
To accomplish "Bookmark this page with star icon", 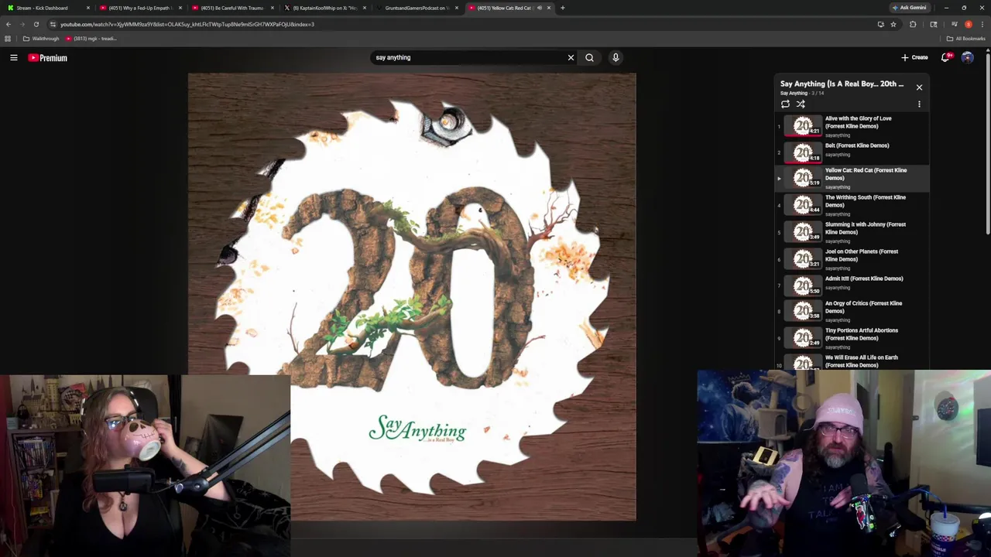I will 893,24.
